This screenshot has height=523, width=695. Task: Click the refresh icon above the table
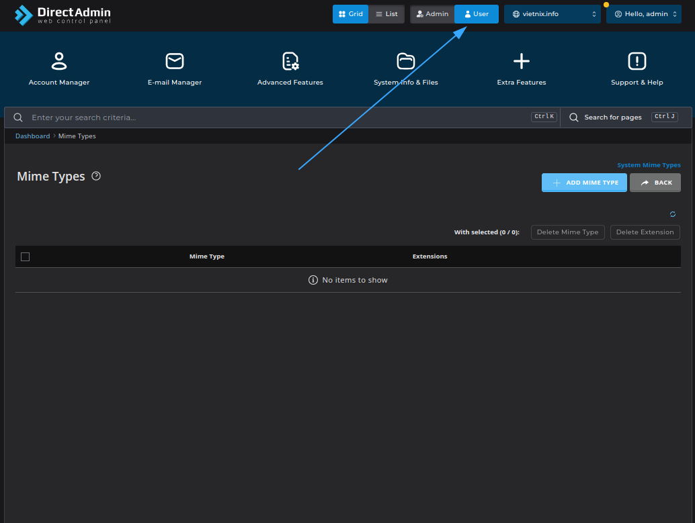(673, 214)
